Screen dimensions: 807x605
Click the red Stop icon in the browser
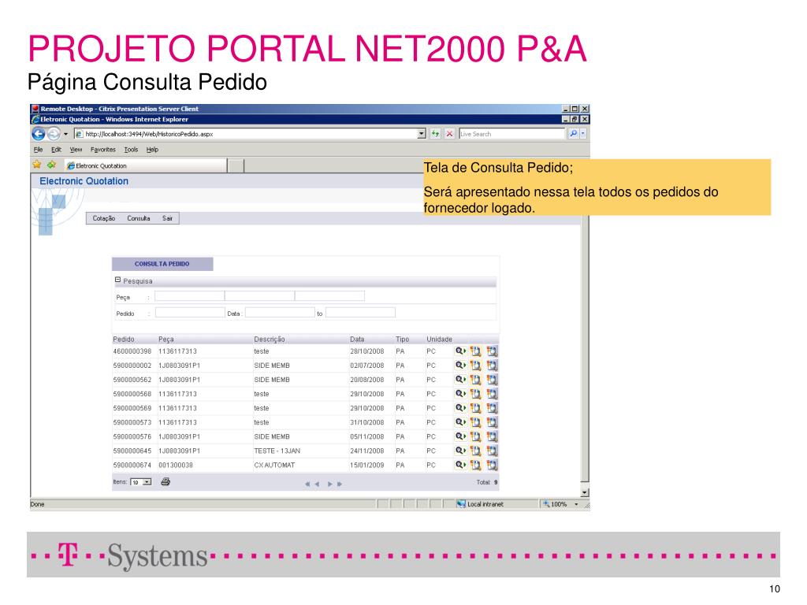449,134
